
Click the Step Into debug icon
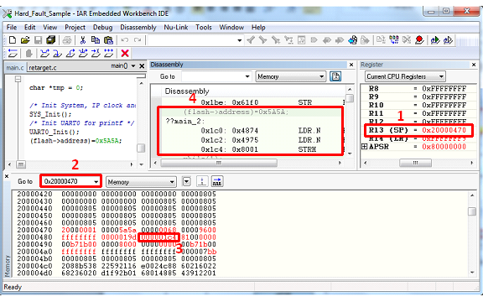pos(57,54)
